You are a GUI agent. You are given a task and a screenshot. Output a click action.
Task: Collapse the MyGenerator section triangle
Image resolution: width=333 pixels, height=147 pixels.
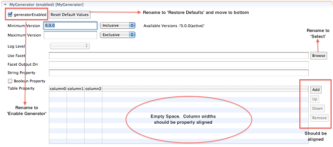[x=5, y=4]
